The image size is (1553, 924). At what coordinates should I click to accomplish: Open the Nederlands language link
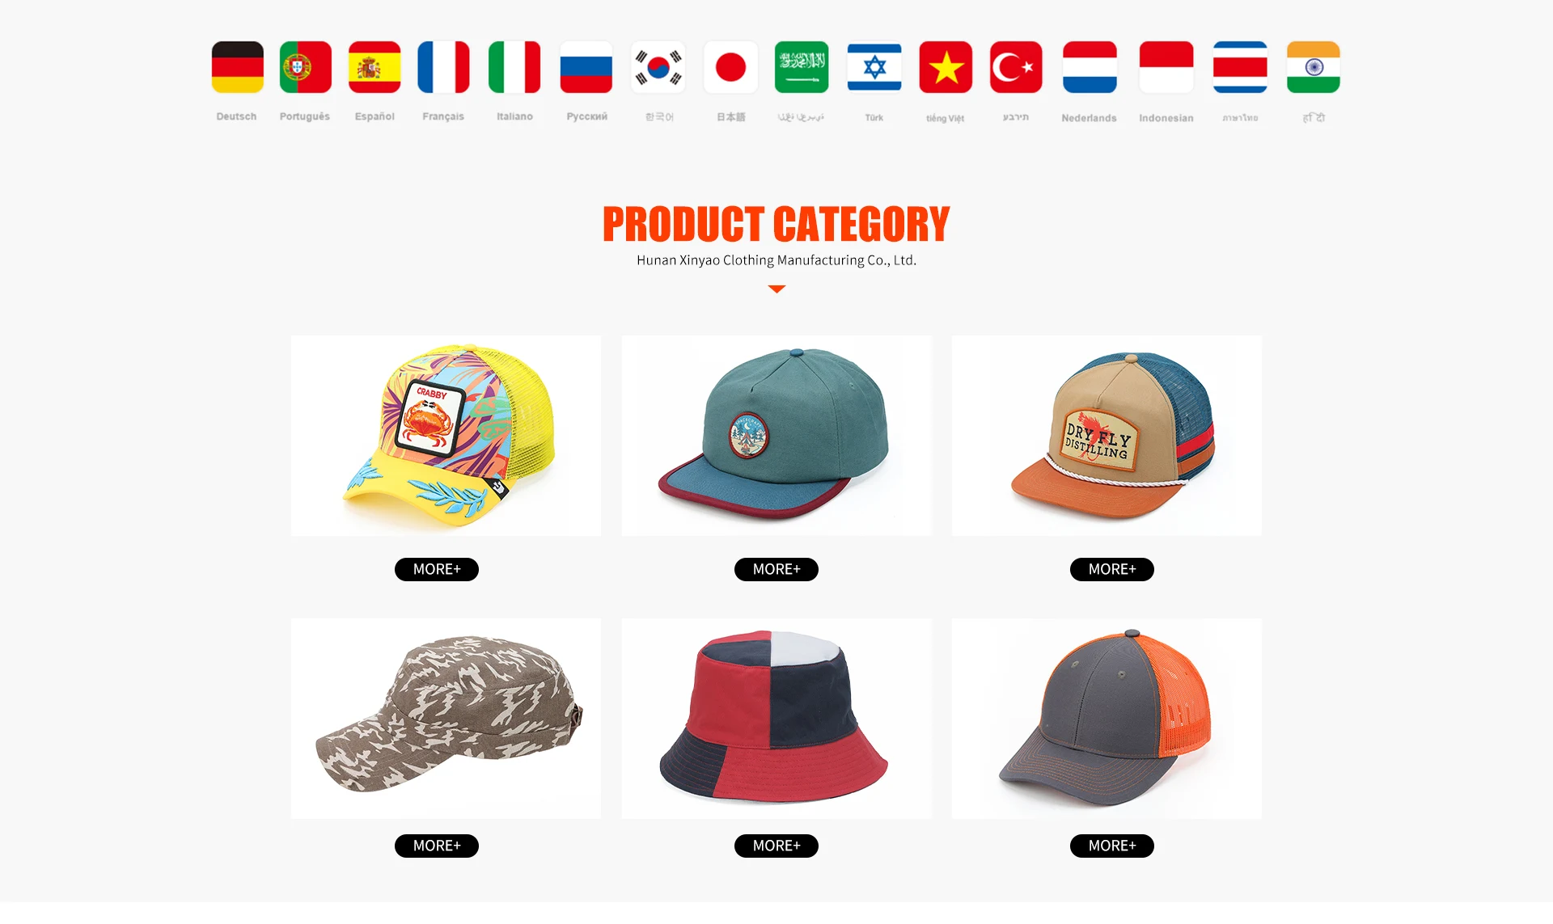[x=1089, y=118]
